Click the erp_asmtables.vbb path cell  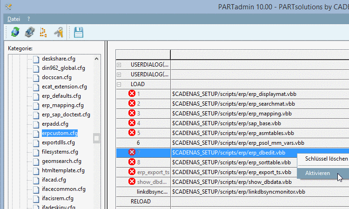pyautogui.click(x=260, y=133)
